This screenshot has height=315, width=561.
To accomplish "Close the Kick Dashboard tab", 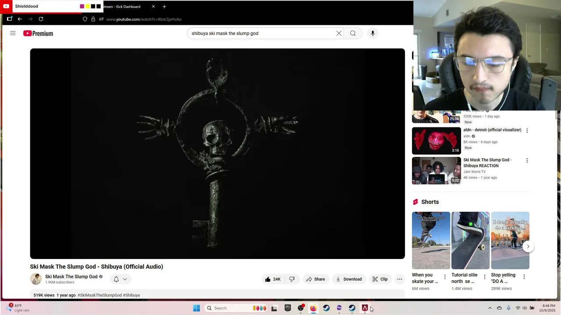I will coord(153,7).
